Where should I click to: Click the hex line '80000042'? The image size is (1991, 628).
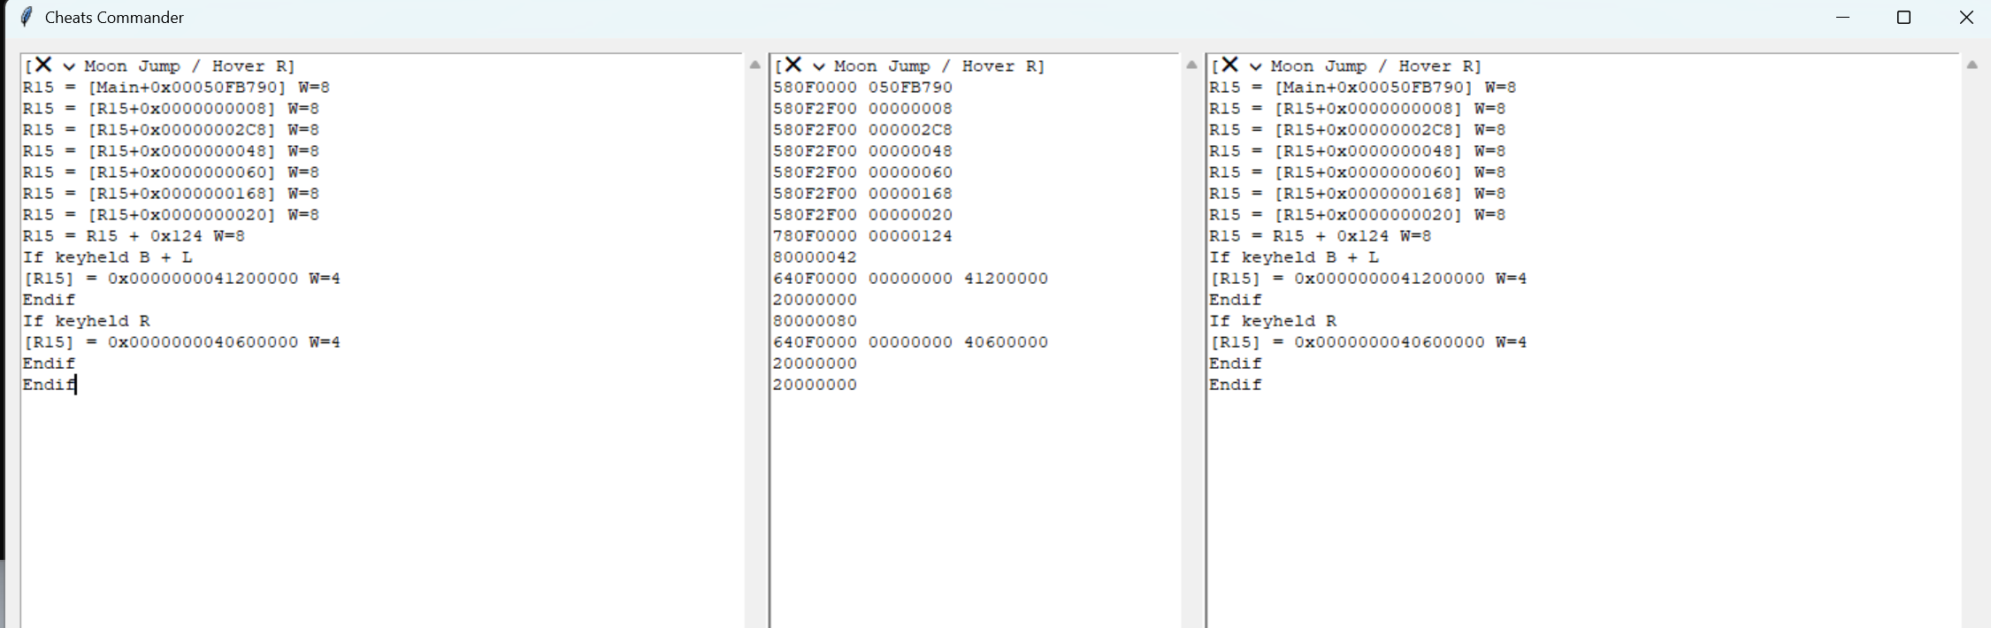point(815,257)
